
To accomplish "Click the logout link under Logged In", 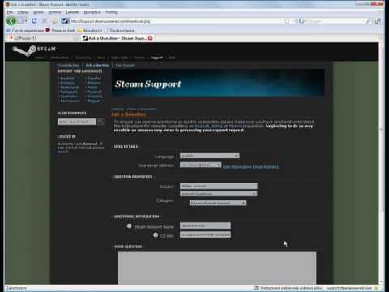I will 62,152.
